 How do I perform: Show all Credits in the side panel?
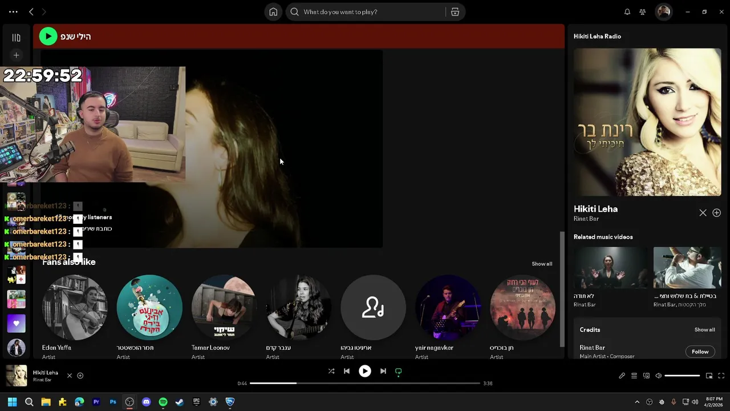[704, 330]
